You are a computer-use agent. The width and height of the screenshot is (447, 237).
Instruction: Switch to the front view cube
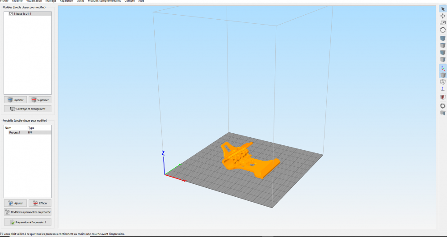pyautogui.click(x=443, y=52)
